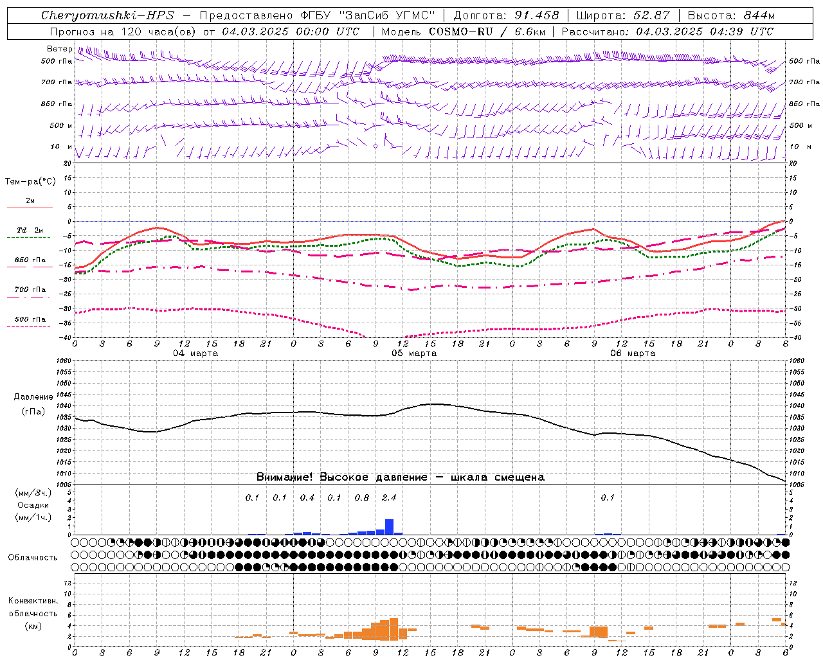
Task: Click the Осадки precipitation label
Action: [33, 505]
